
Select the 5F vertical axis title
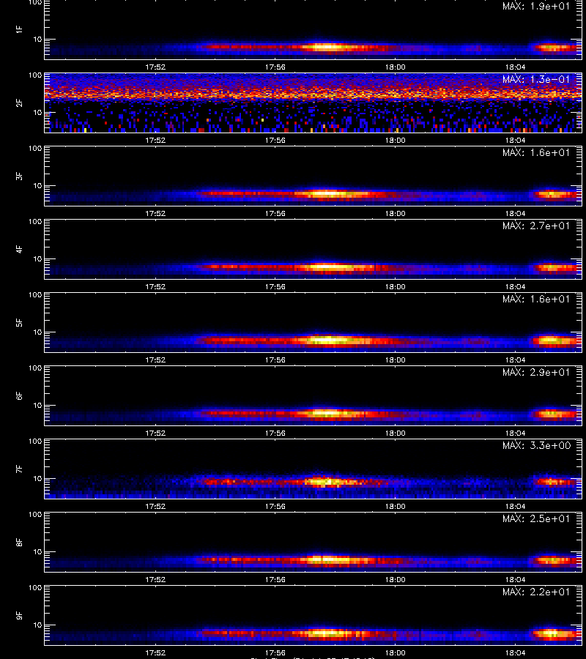tap(19, 323)
